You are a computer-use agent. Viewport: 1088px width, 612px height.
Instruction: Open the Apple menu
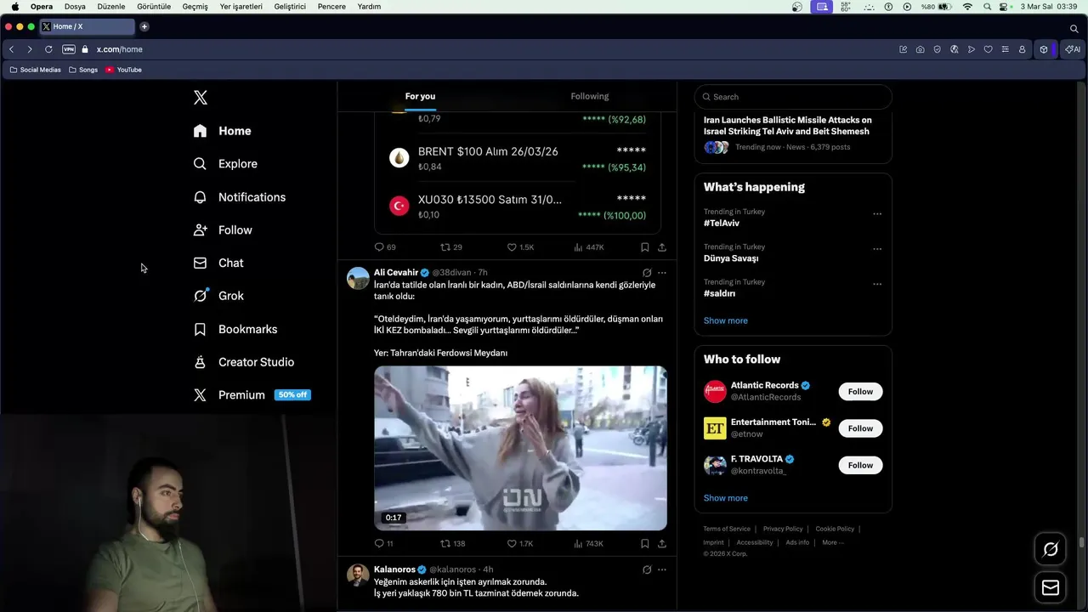click(x=14, y=6)
